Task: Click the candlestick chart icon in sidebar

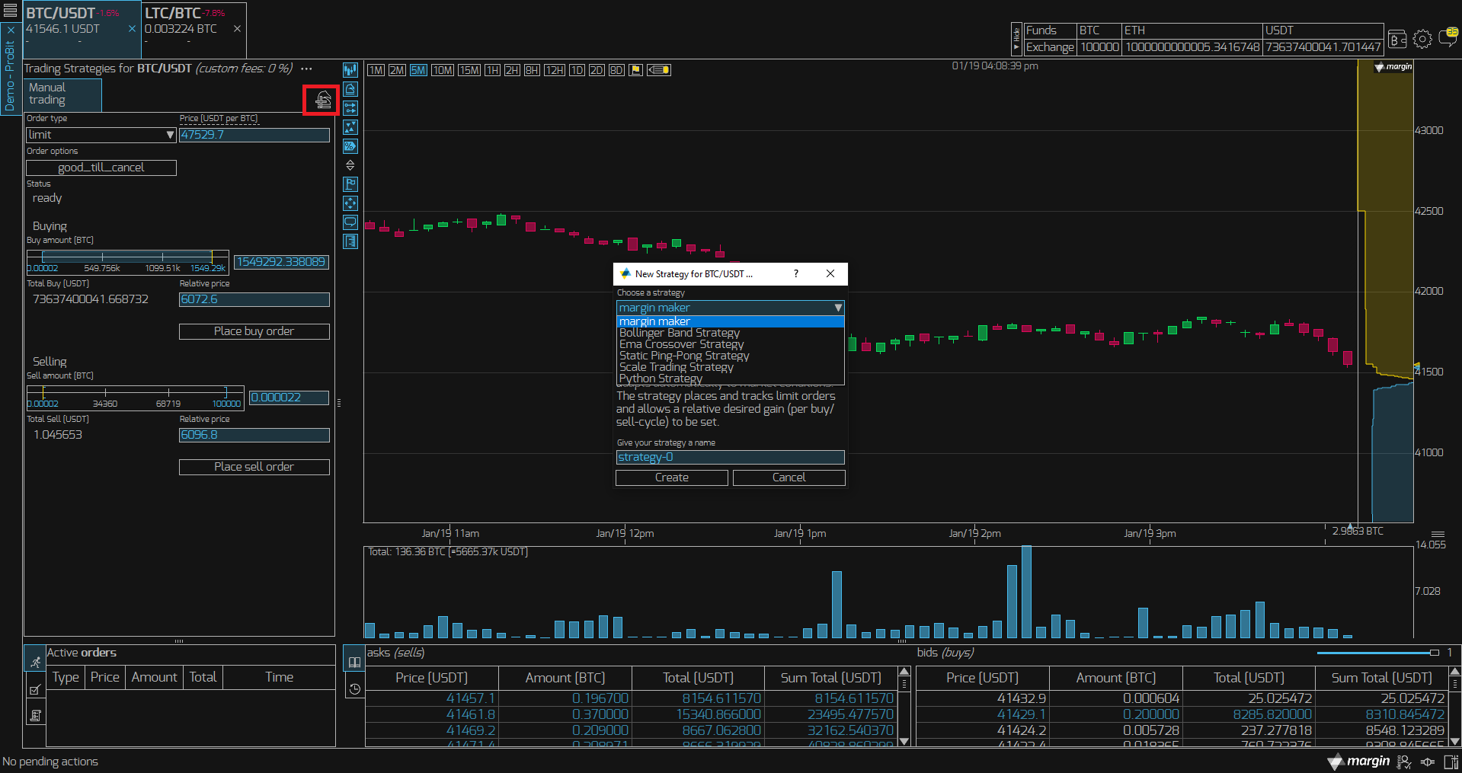Action: pyautogui.click(x=350, y=70)
